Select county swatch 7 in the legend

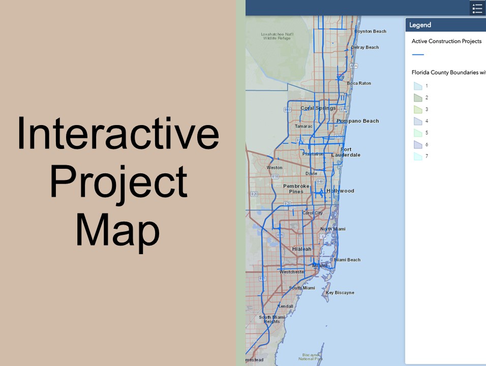click(418, 156)
